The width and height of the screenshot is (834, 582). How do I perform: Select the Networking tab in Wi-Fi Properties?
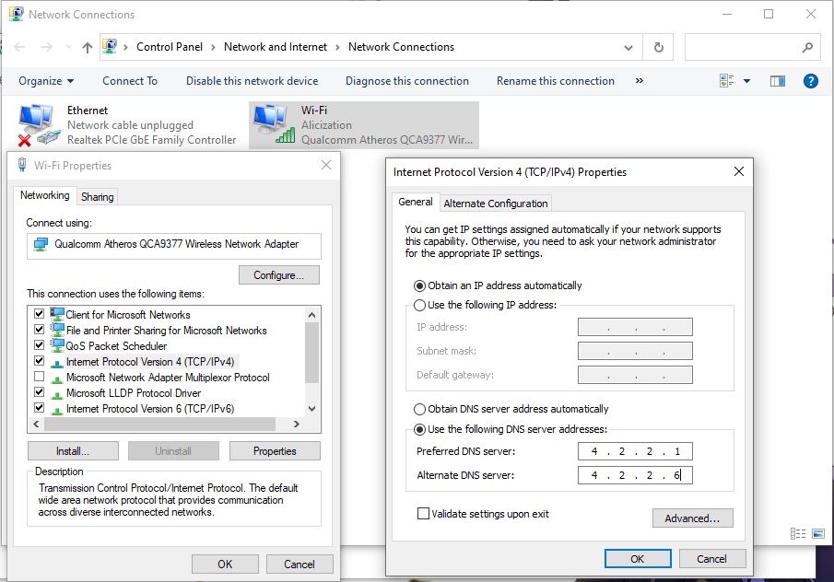(44, 195)
